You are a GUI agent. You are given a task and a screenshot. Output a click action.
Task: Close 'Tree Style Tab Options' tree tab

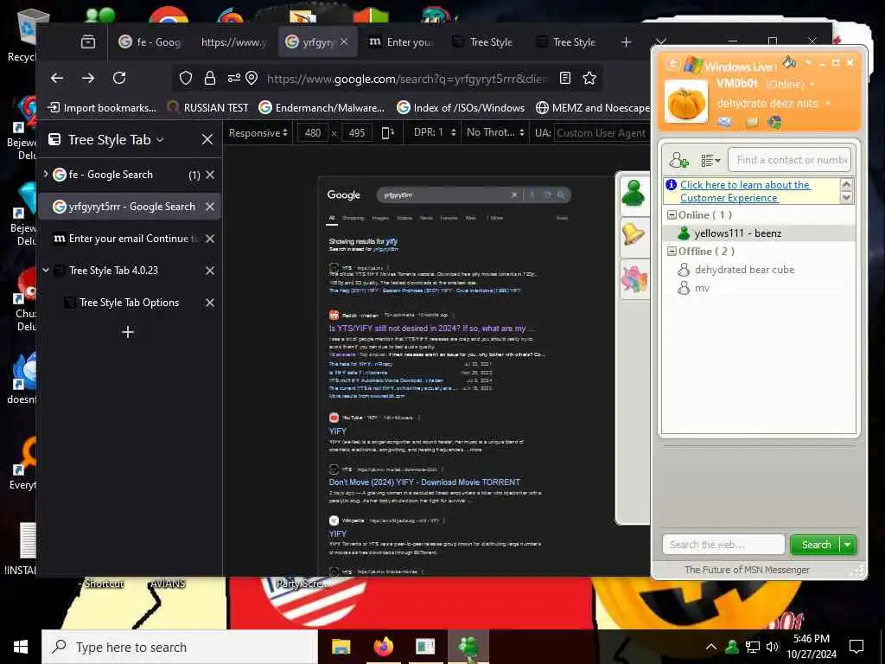click(x=210, y=303)
